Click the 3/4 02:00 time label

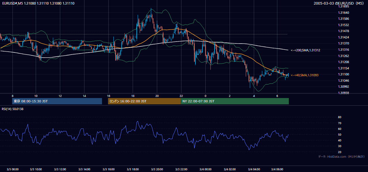tap(230, 169)
